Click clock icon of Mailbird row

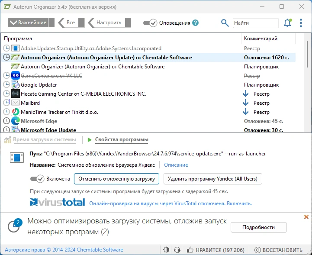[6, 103]
